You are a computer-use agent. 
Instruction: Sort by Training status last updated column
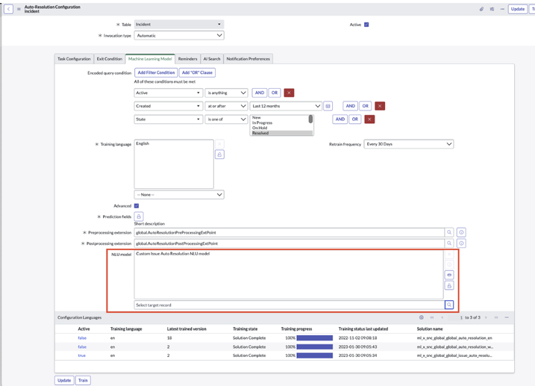coord(363,329)
